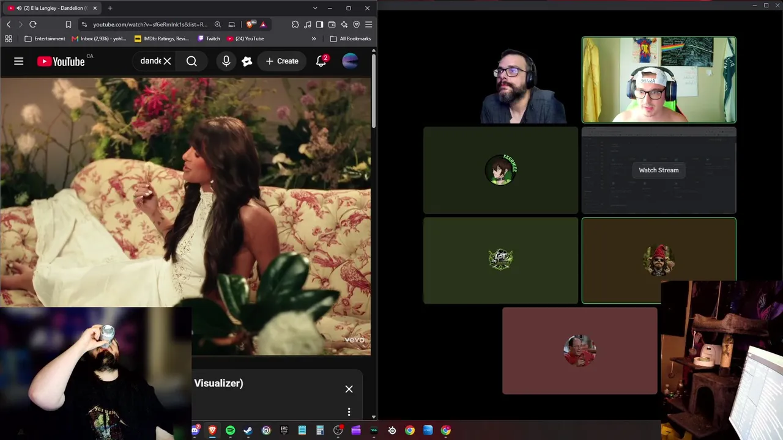Screen dimensions: 783x440
Task: Open the browser apps grid
Action: click(9, 38)
